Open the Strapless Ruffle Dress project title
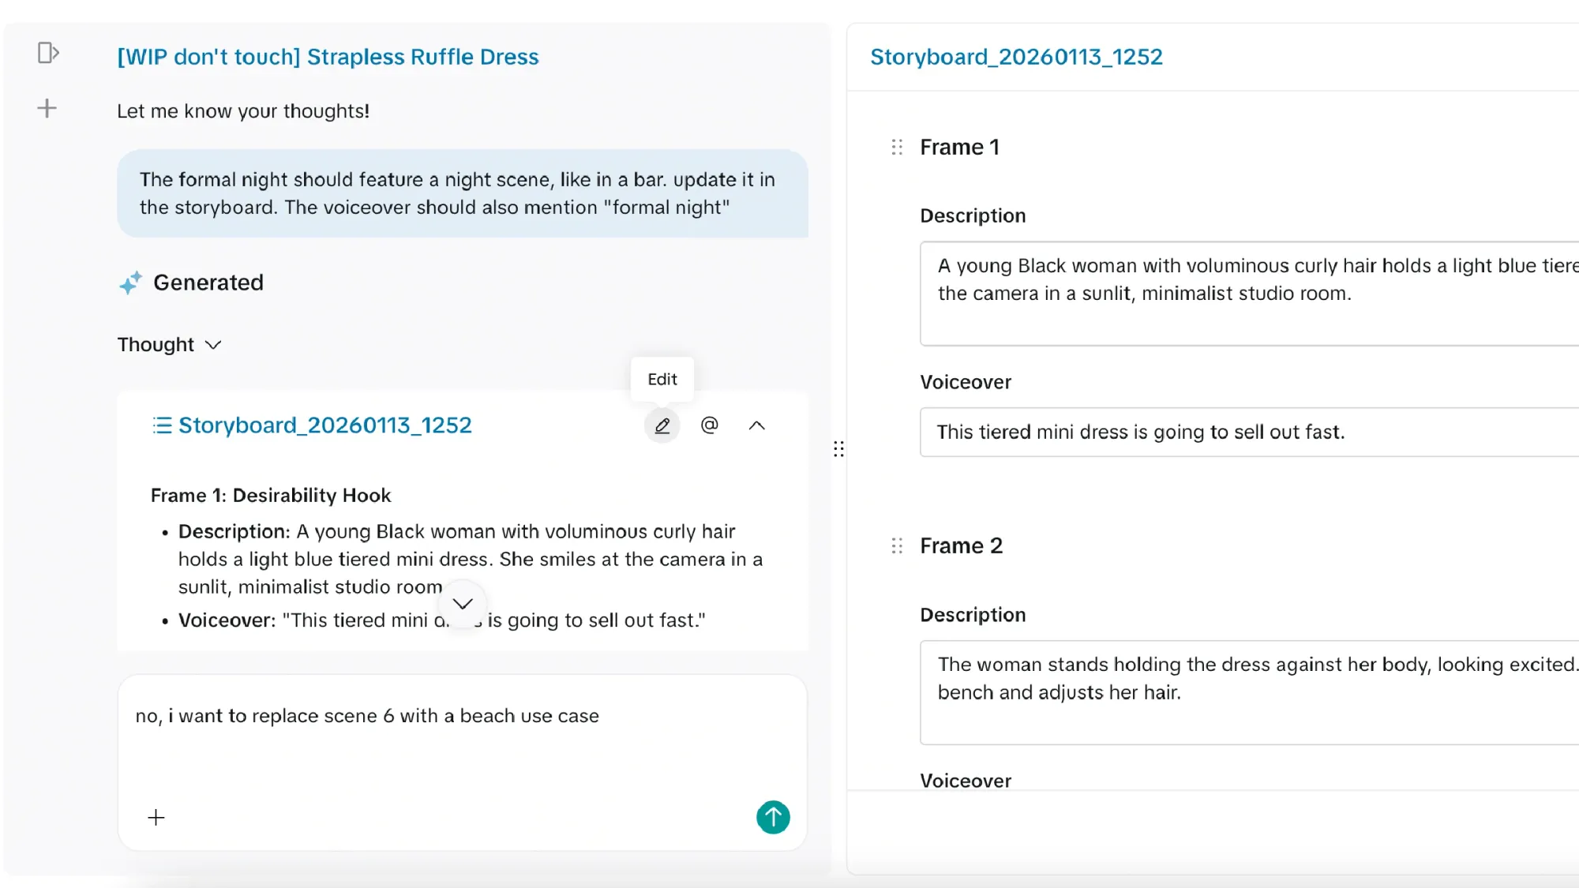The image size is (1579, 888). 328,57
